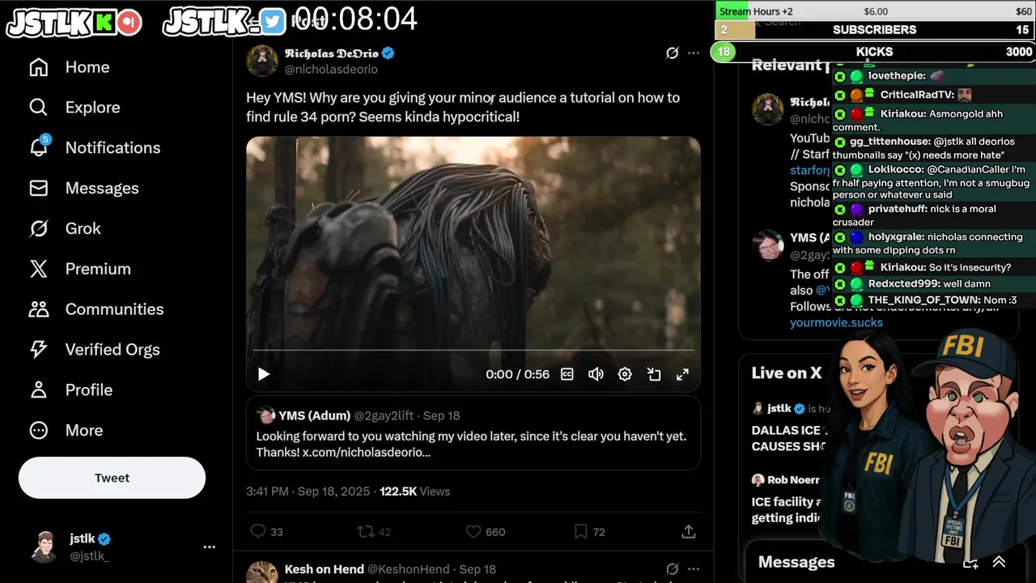Click YMS avatar in Relevant people
The image size is (1036, 583).
click(x=767, y=245)
